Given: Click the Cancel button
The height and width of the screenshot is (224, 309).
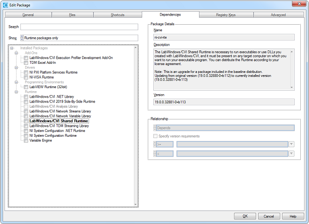Looking at the screenshot, I should [269, 216].
